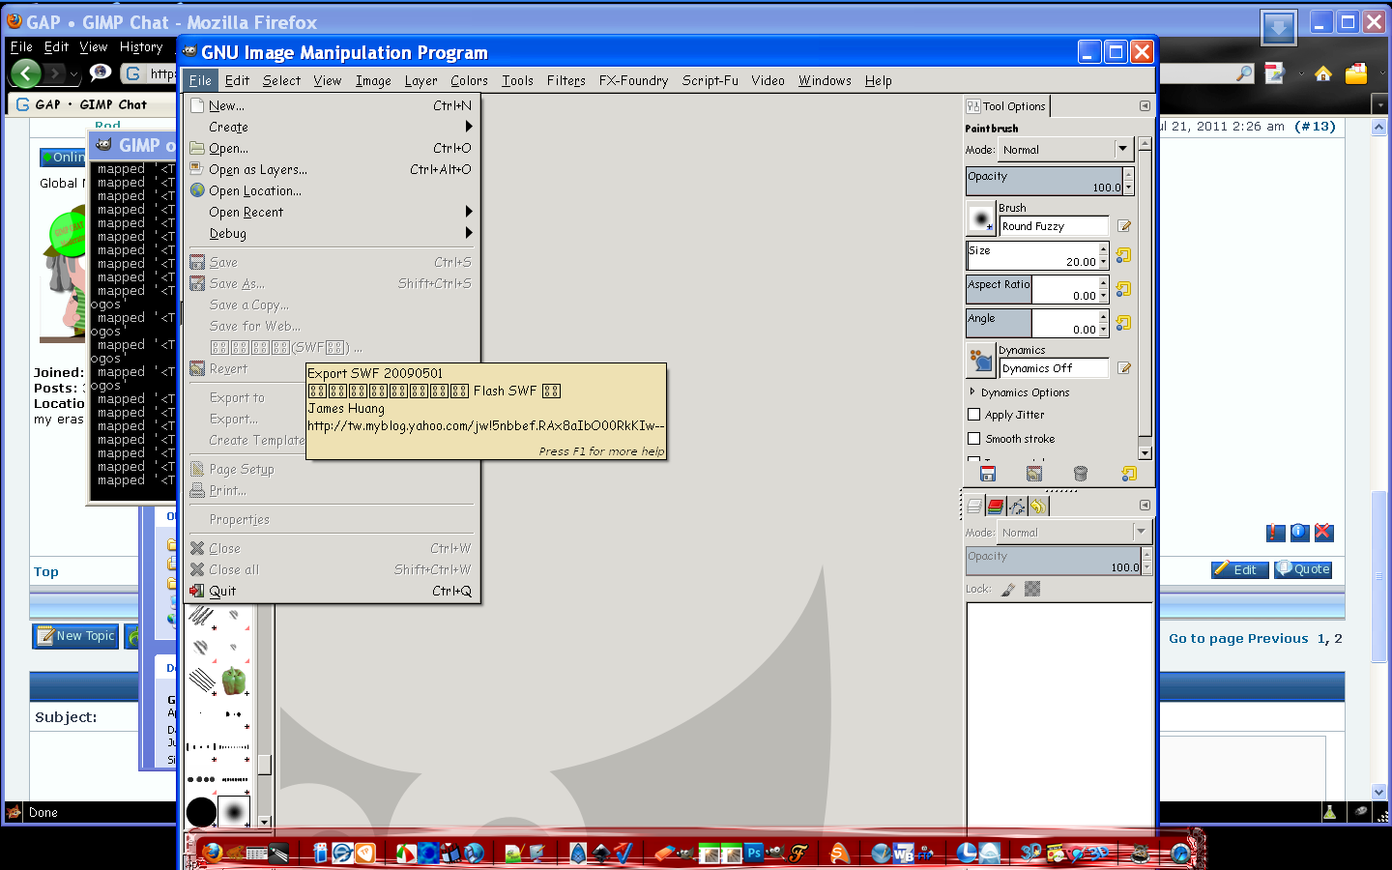
Task: Open the Colors menu
Action: point(469,81)
